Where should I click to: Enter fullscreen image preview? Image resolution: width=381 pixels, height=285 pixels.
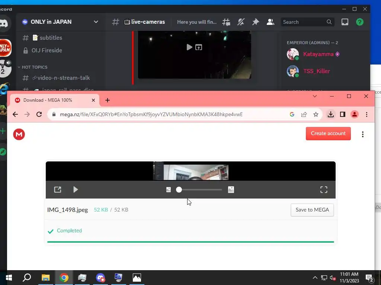pos(324,190)
